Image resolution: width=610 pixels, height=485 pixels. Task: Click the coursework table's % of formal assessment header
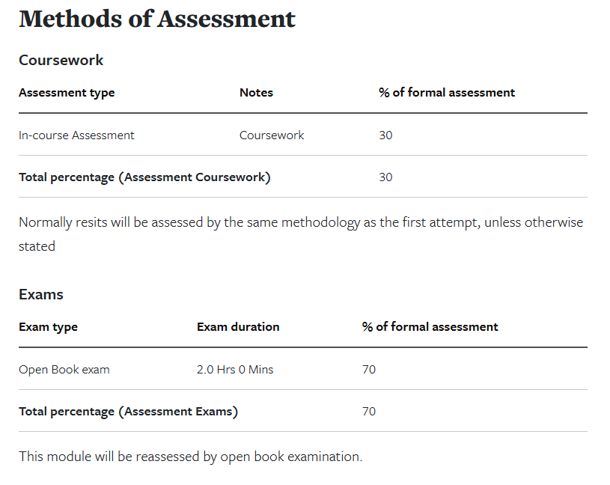[x=447, y=93]
